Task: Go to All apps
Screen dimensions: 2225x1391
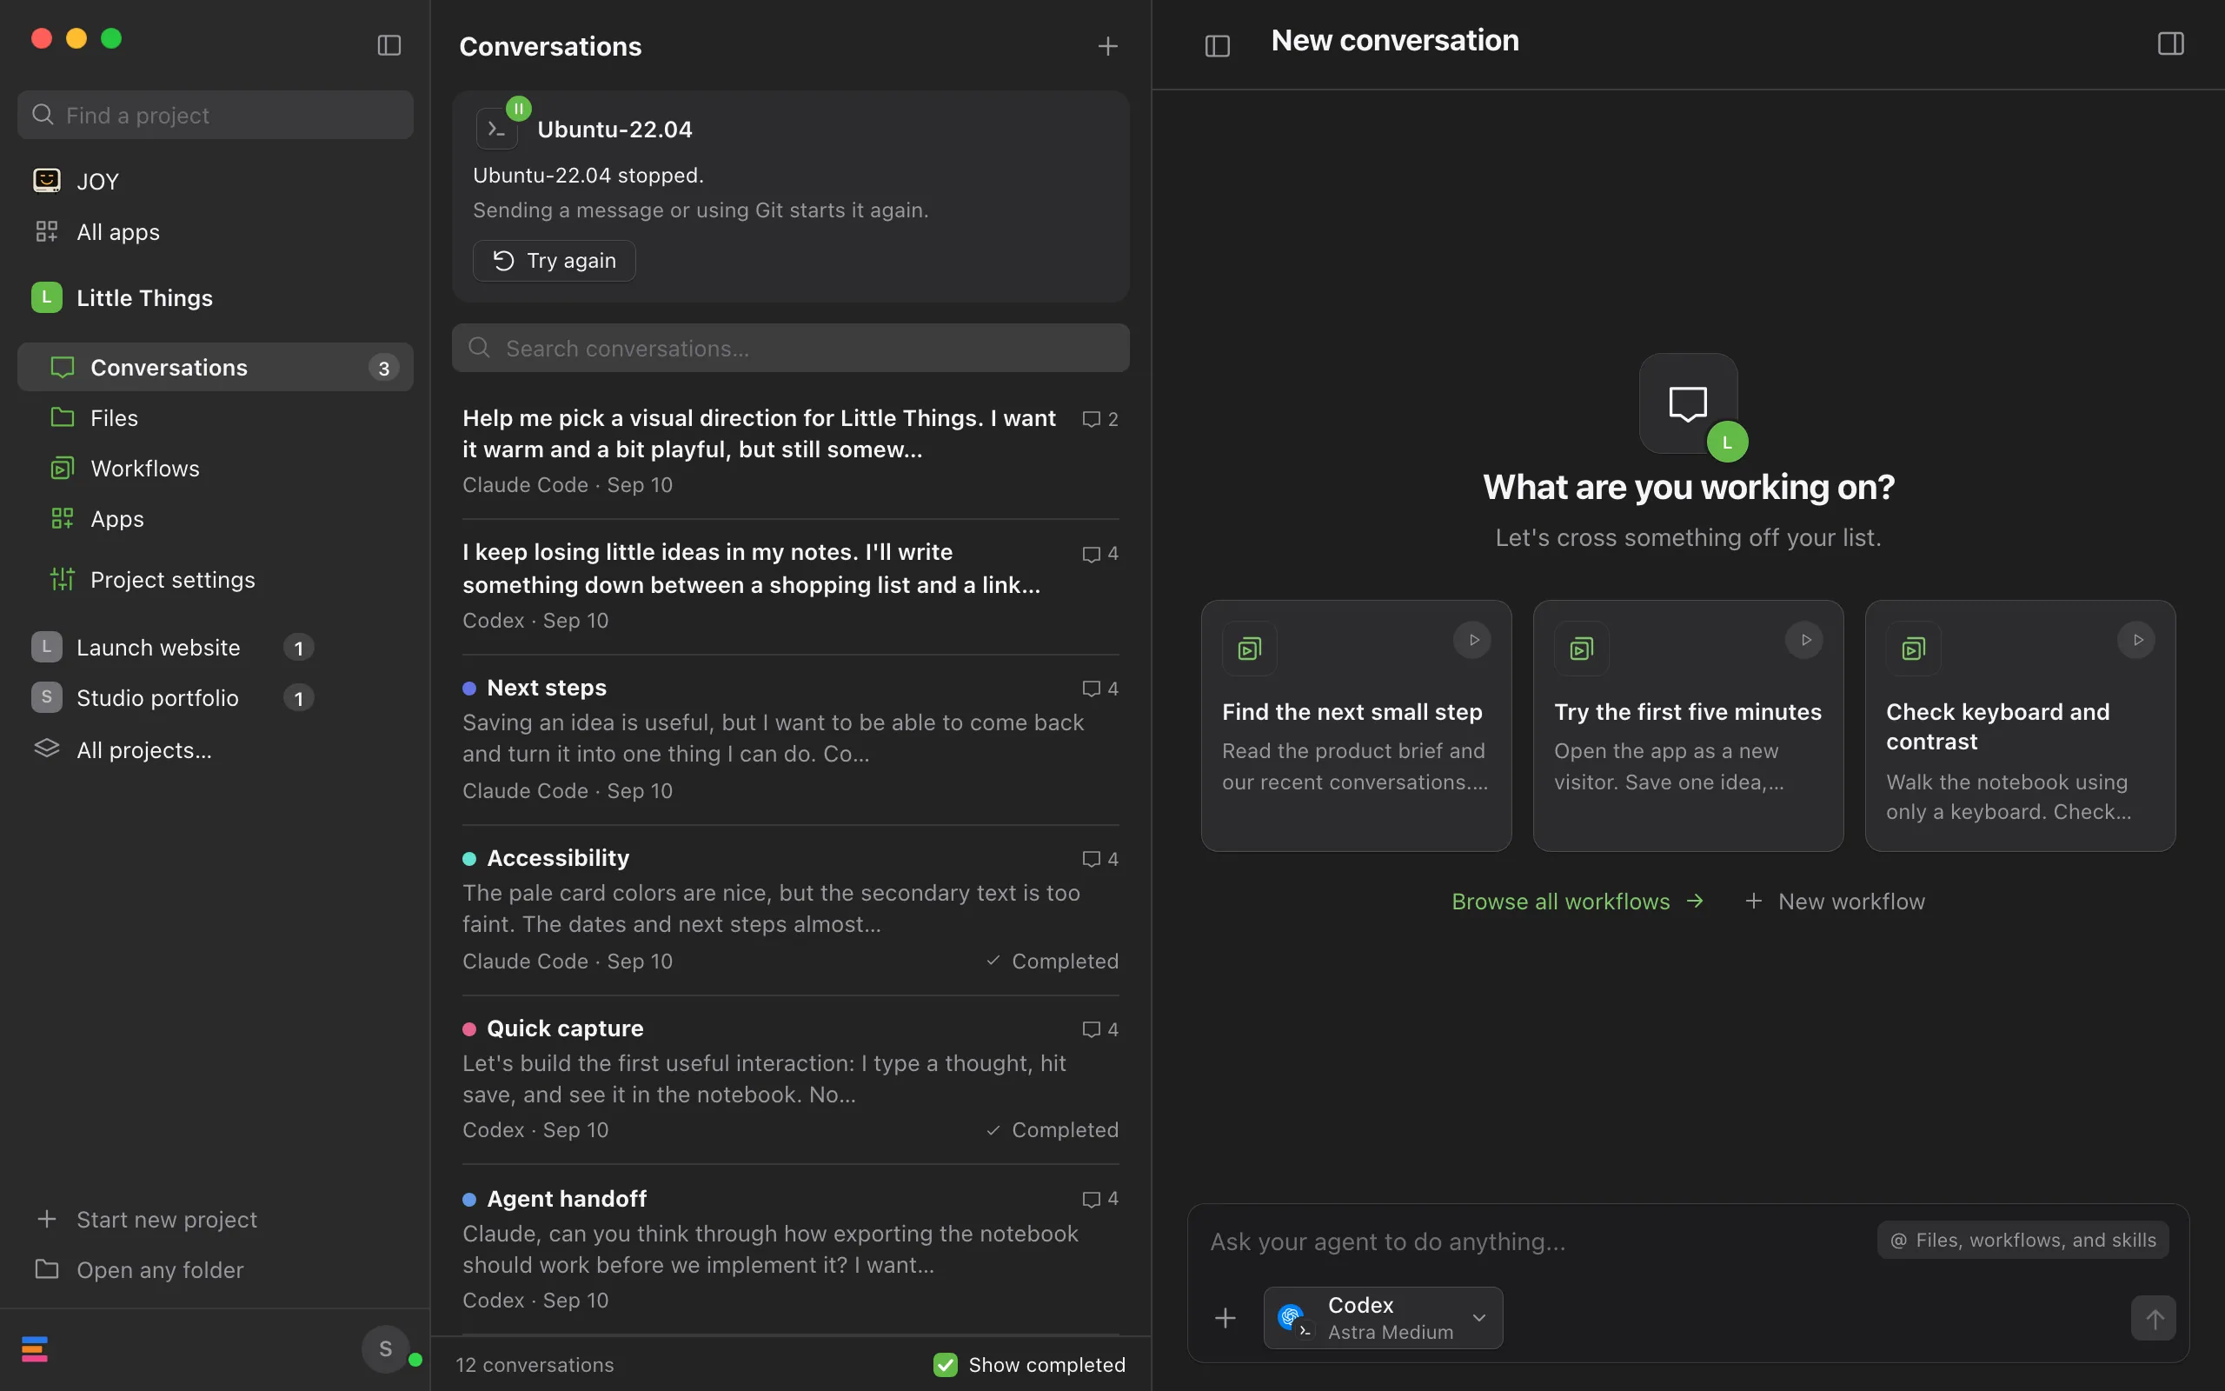Action: point(216,232)
